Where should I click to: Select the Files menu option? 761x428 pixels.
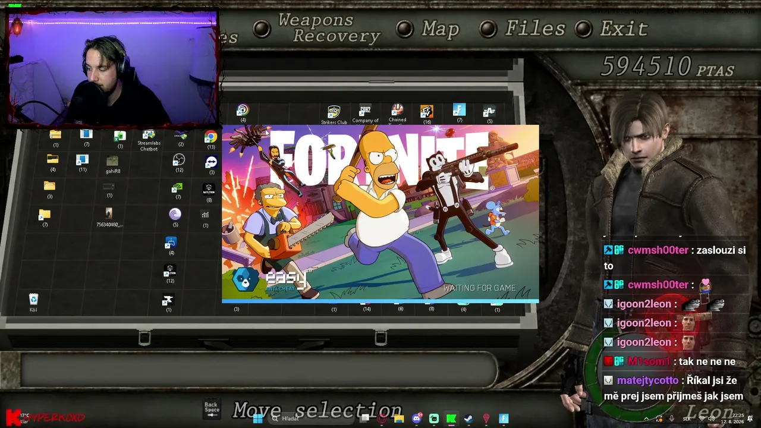click(x=535, y=28)
